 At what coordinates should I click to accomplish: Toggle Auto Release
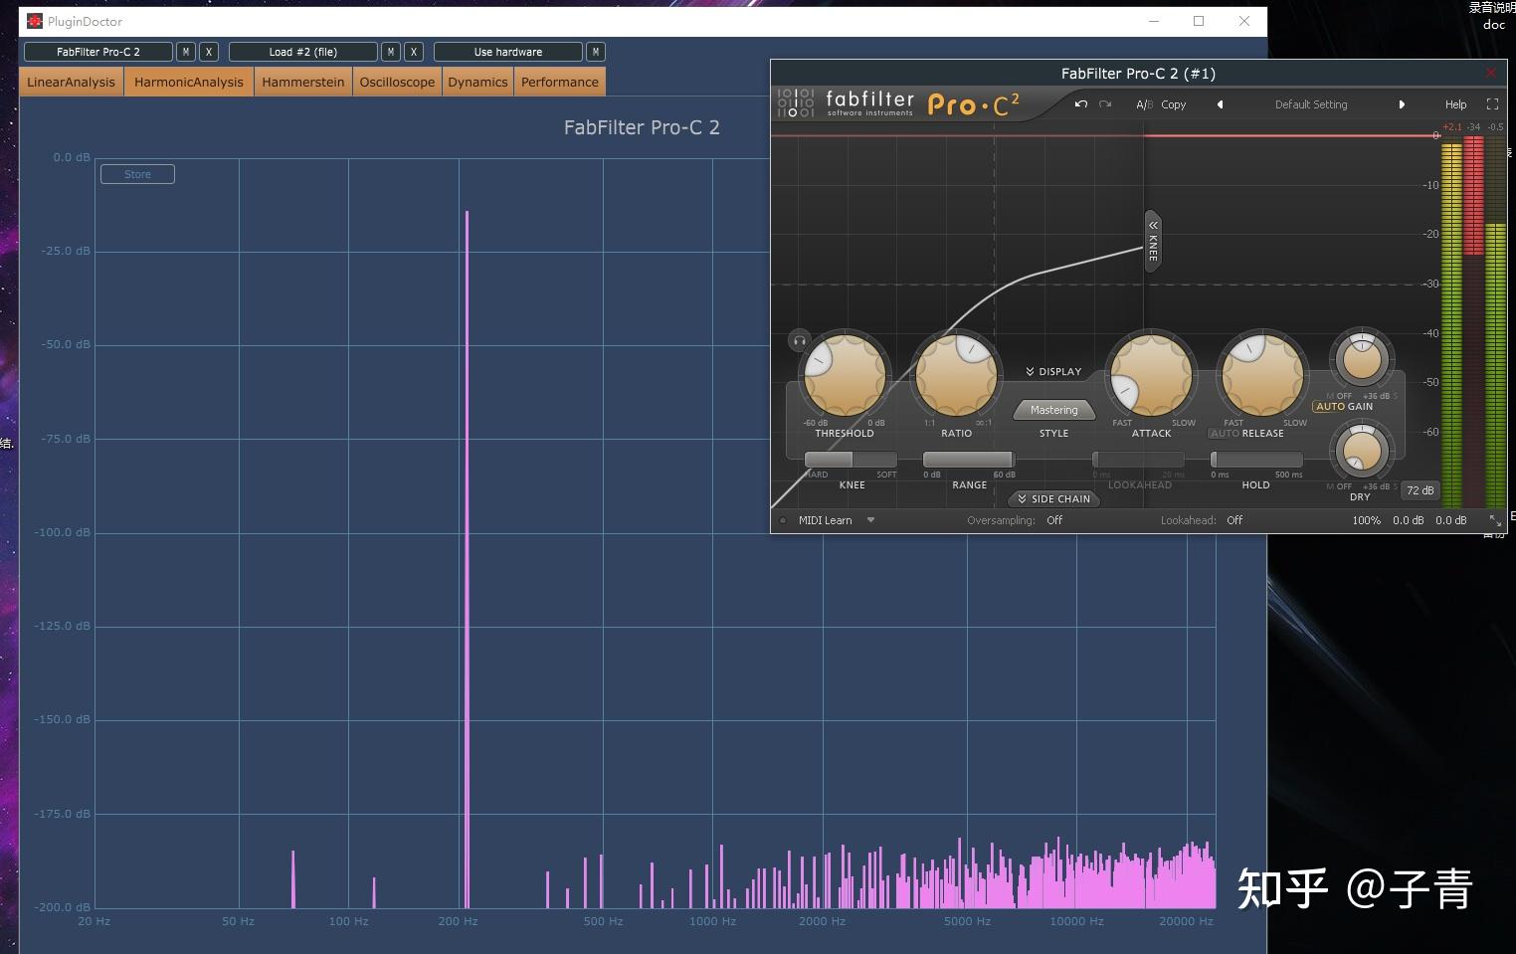pyautogui.click(x=1225, y=434)
